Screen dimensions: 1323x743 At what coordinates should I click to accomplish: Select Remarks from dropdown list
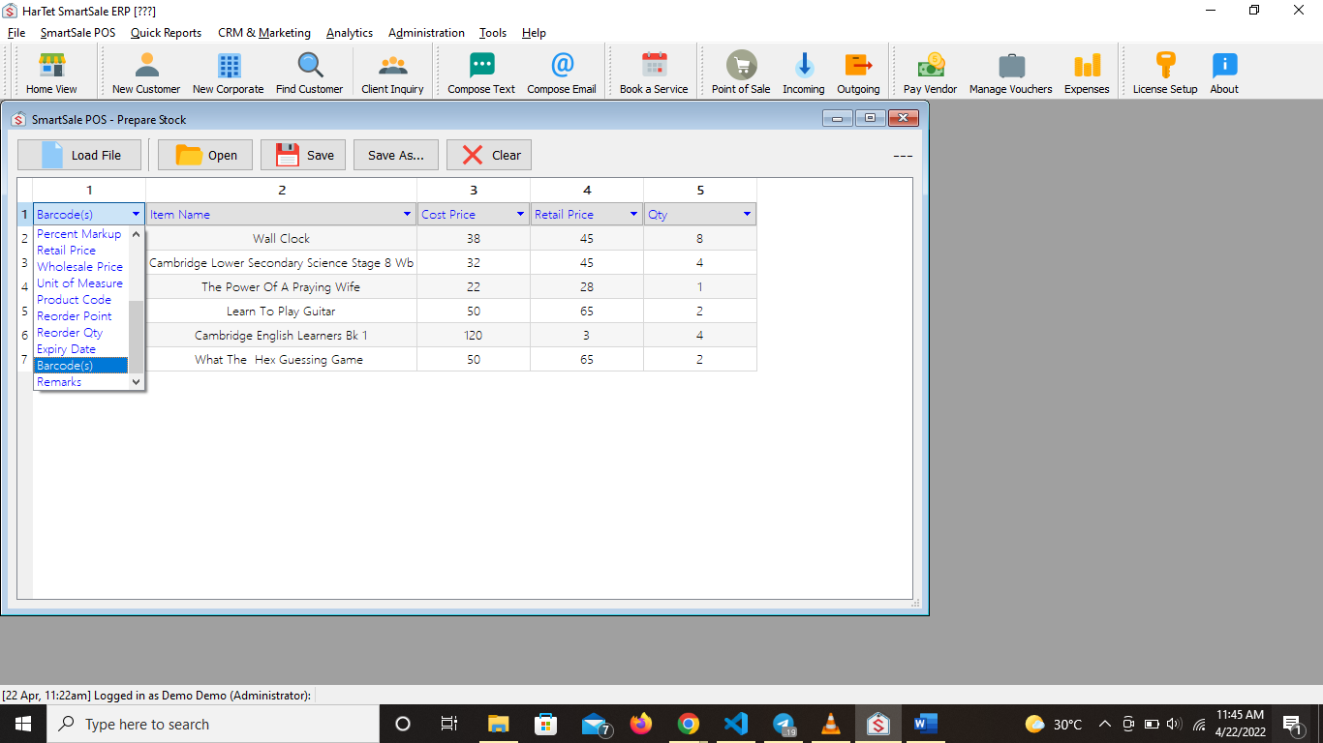pos(81,381)
